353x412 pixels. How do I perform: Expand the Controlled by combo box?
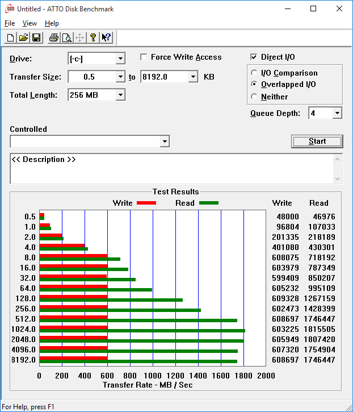(165, 142)
